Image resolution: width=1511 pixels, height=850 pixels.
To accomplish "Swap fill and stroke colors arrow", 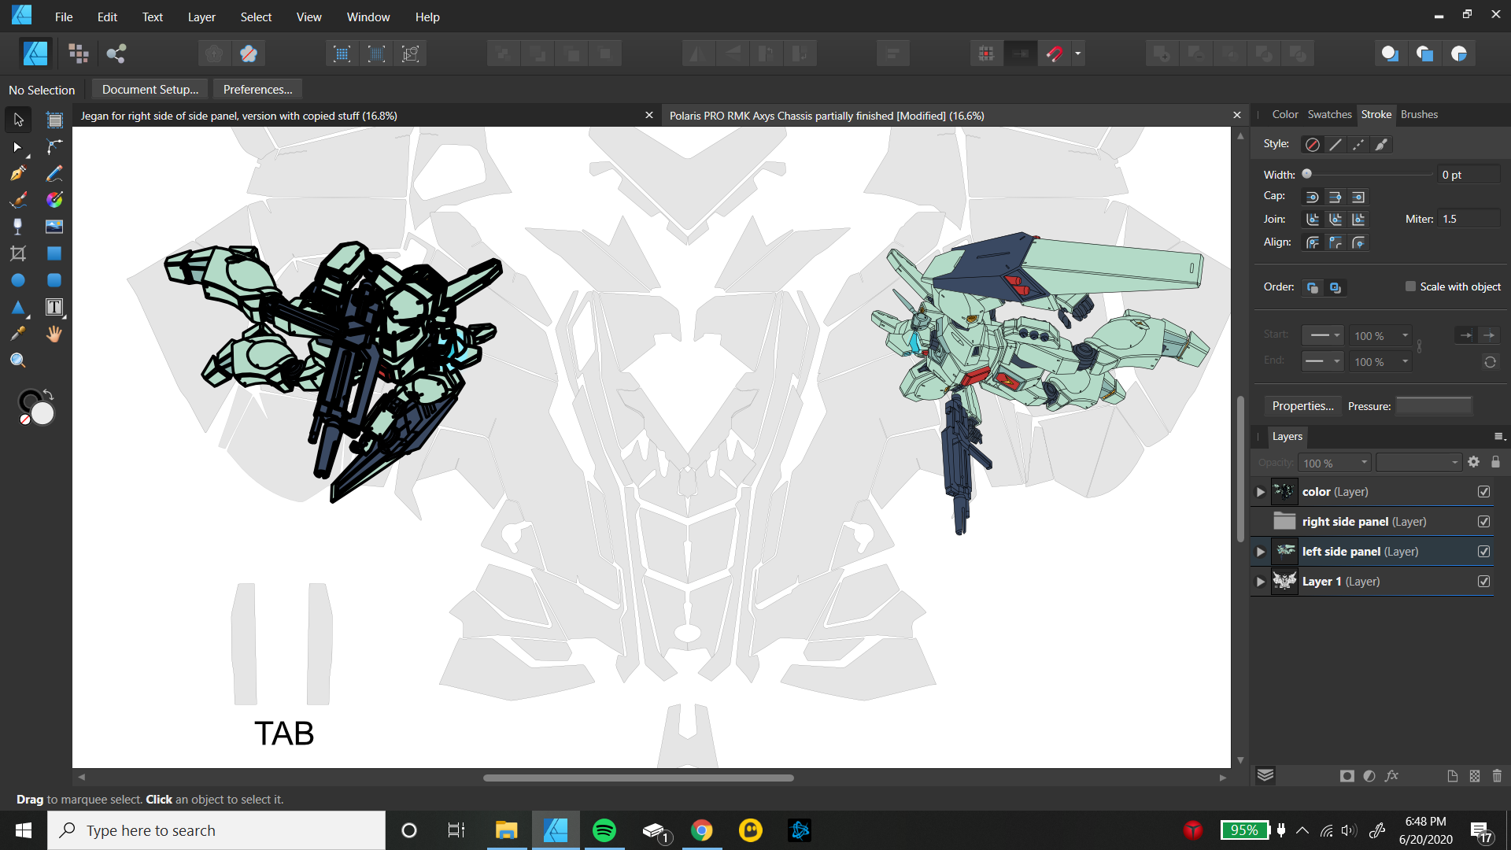I will tap(48, 394).
